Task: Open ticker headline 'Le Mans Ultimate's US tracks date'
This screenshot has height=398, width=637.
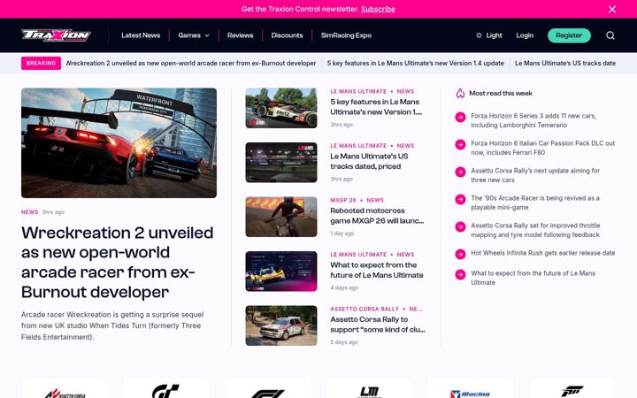Action: [x=565, y=63]
